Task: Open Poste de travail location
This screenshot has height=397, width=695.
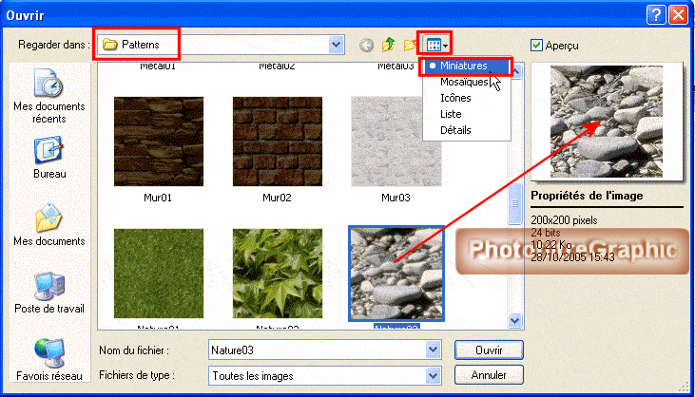Action: pos(48,294)
